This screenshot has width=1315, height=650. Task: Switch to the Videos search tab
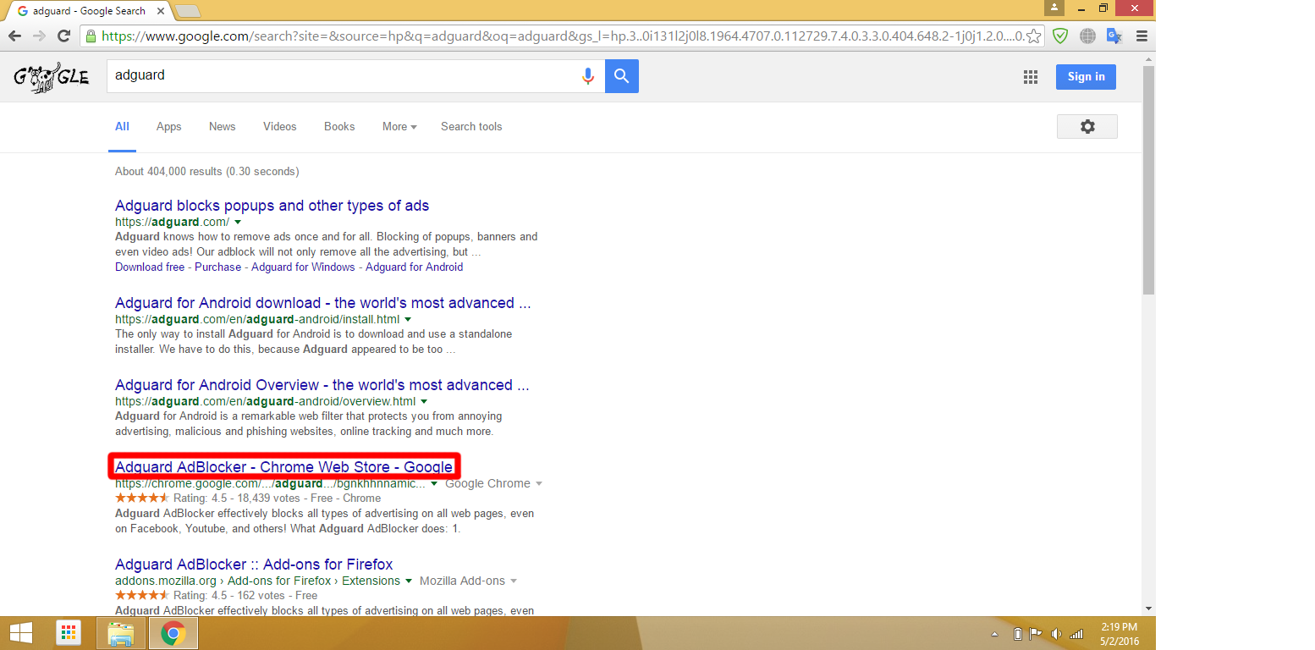(x=279, y=127)
